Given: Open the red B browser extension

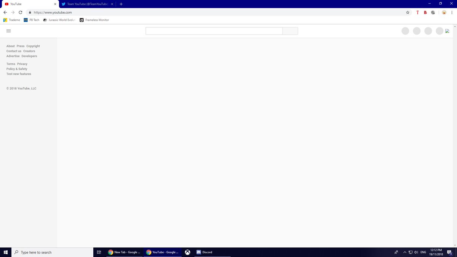Looking at the screenshot, I should coord(425,12).
